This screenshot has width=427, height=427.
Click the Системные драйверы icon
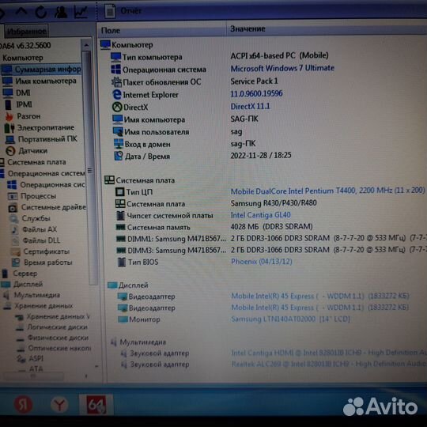point(13,208)
